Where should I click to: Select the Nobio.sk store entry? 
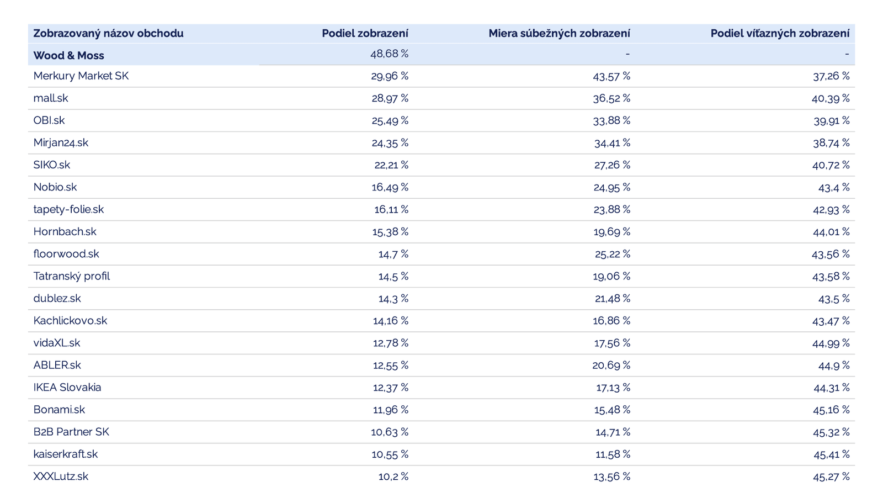[x=55, y=187]
